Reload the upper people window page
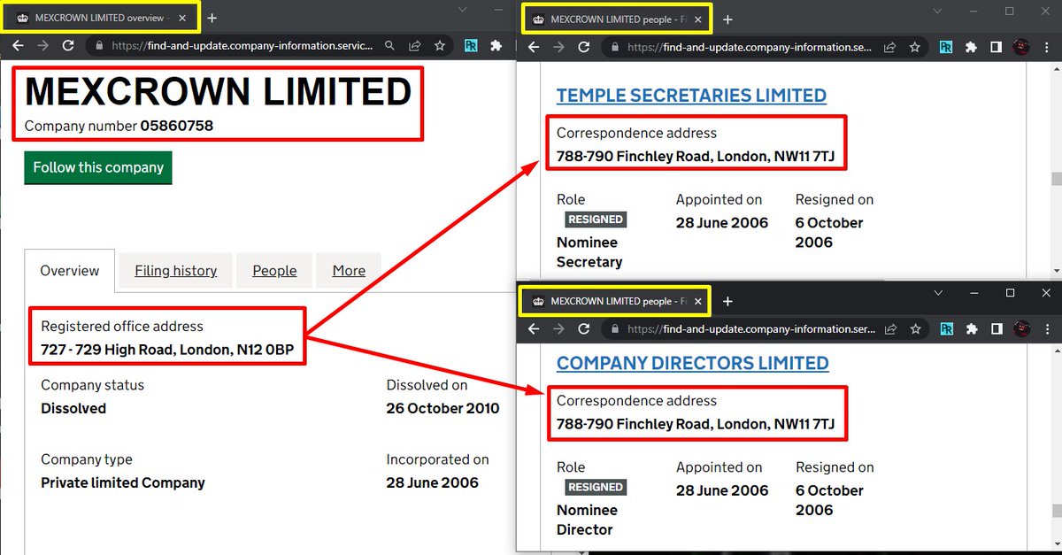Screen dimensions: 1062x555 [583, 47]
